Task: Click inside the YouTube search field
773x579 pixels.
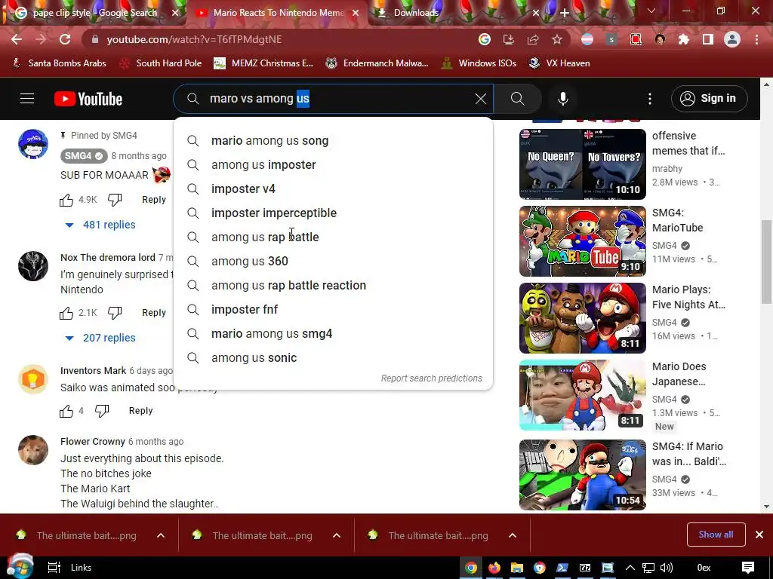Action: tap(333, 99)
